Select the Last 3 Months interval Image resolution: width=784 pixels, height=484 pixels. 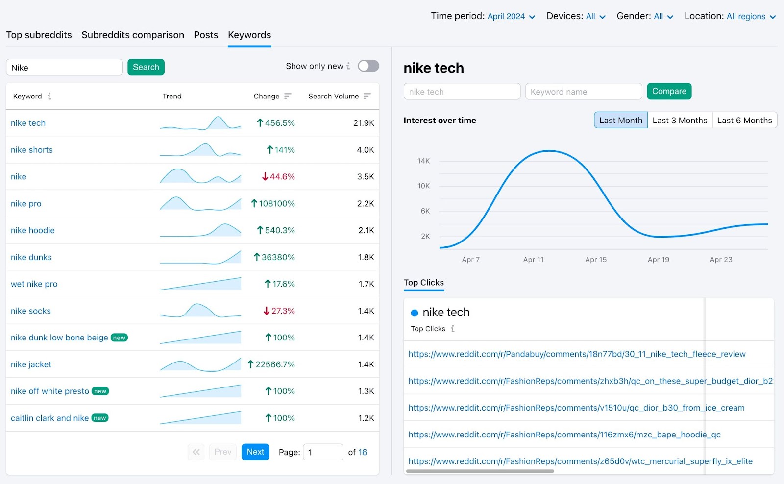(x=680, y=120)
